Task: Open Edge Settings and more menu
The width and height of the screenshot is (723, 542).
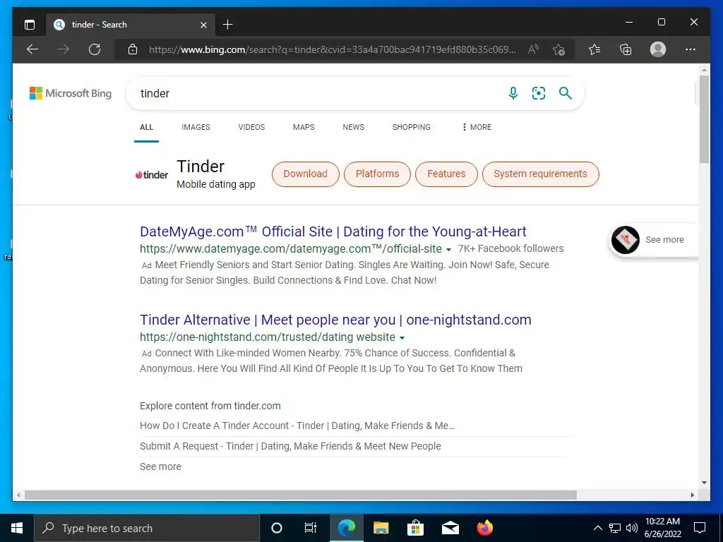Action: 691,49
